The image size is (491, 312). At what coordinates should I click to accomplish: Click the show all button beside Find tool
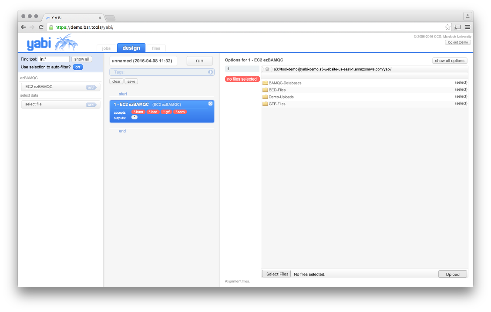click(82, 59)
